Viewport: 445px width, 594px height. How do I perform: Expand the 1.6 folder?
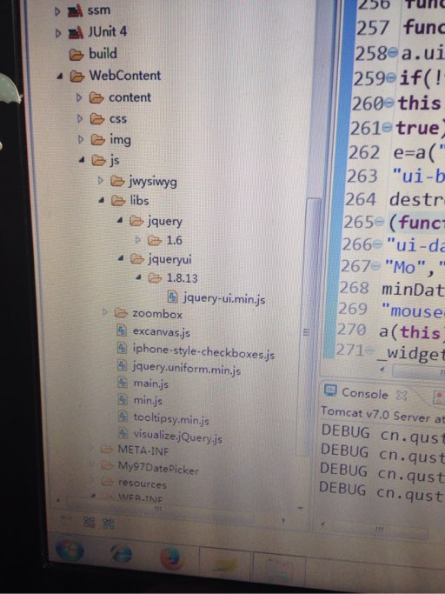tap(138, 240)
